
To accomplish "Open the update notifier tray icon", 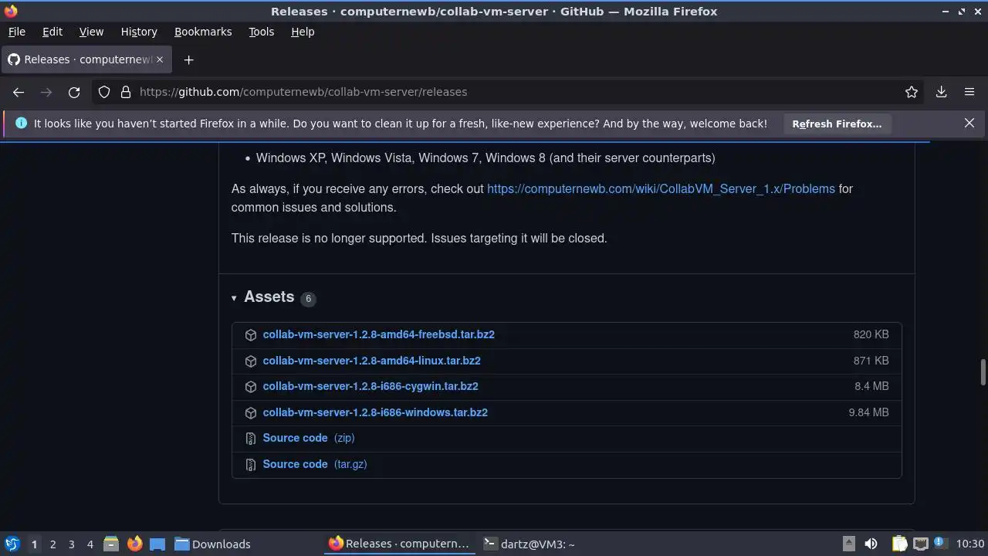I will (x=939, y=544).
